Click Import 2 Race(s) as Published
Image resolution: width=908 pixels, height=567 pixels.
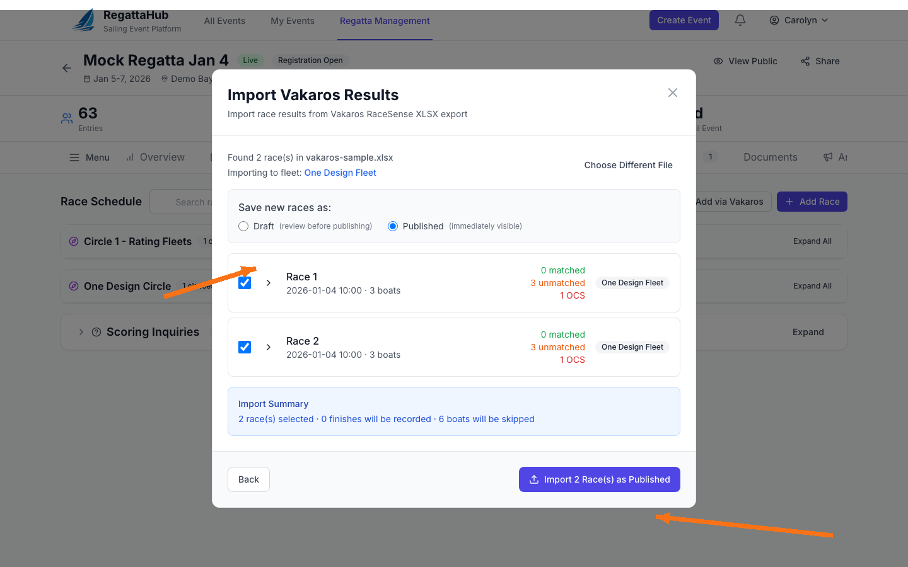[599, 479]
